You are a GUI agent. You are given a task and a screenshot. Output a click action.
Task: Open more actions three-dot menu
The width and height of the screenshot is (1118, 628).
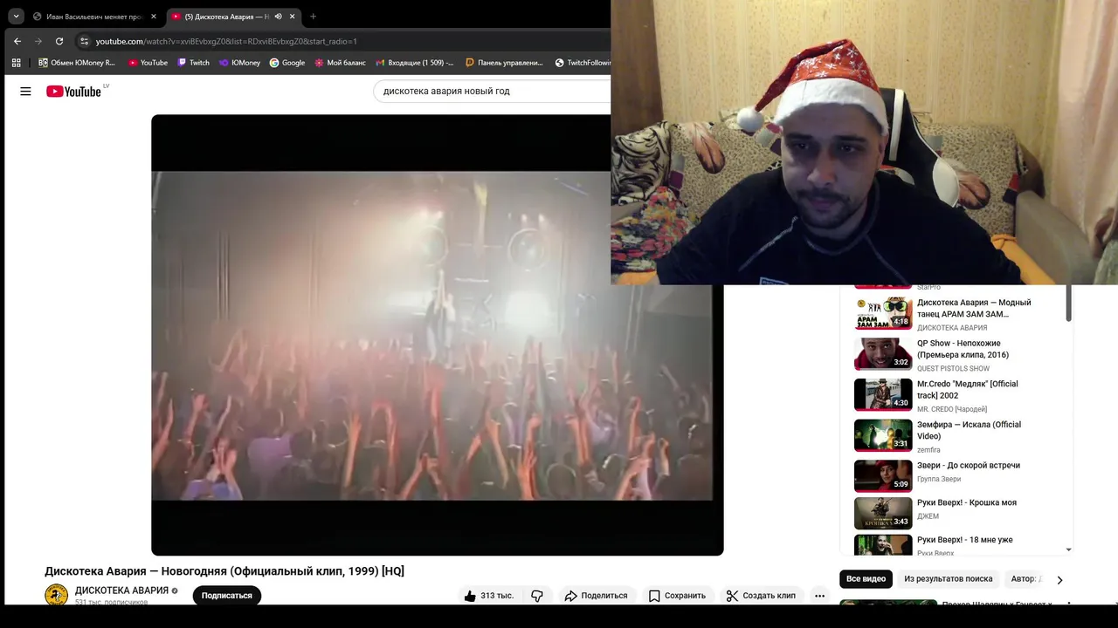coord(819,596)
